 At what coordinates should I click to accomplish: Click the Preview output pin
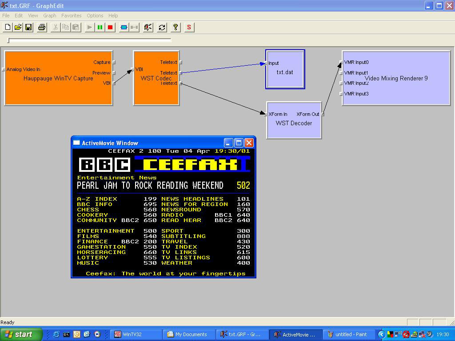(x=114, y=73)
